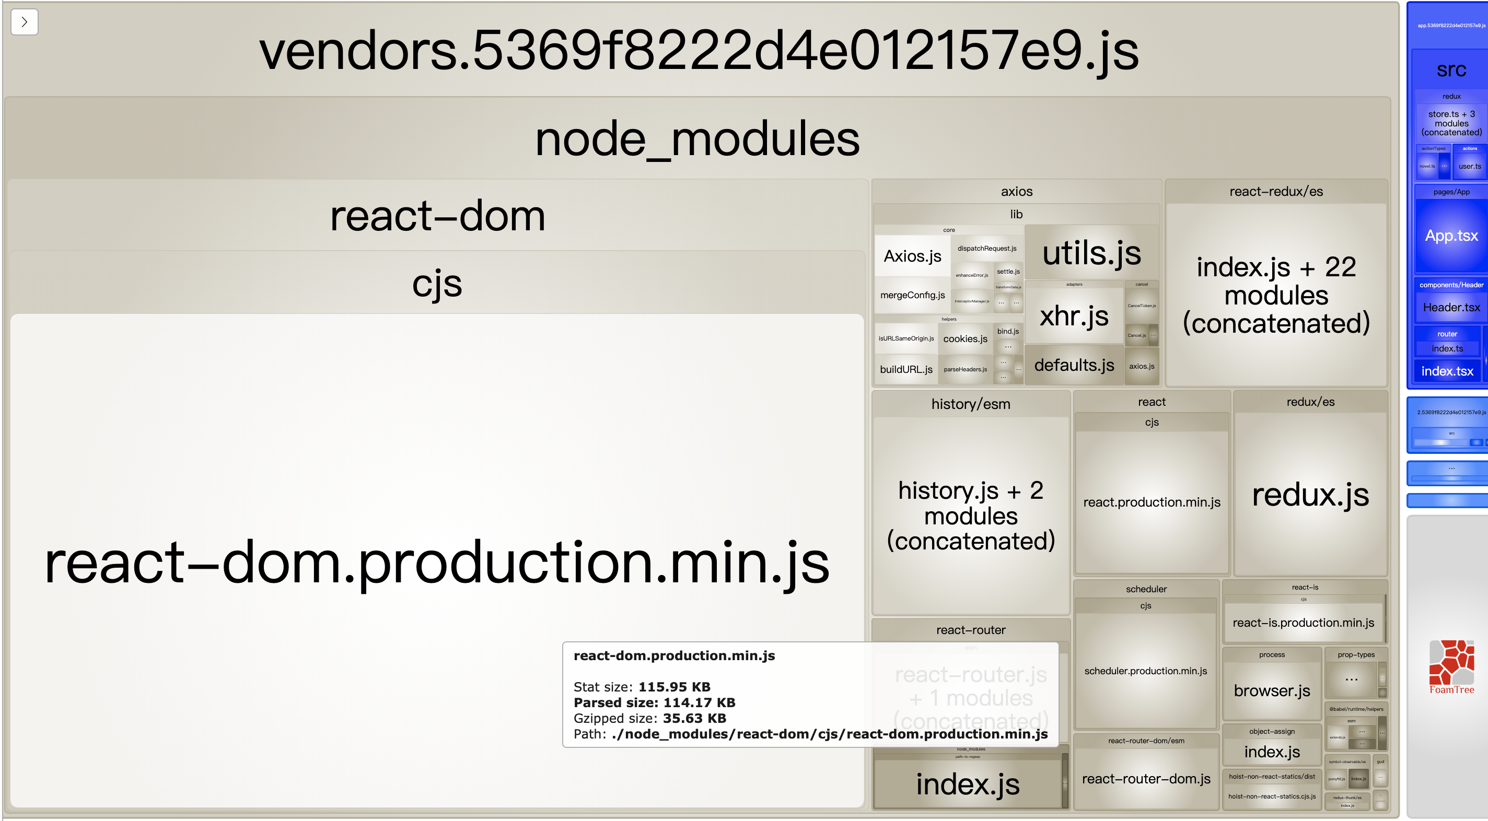
Task: Click the process browser.js block
Action: (1272, 690)
